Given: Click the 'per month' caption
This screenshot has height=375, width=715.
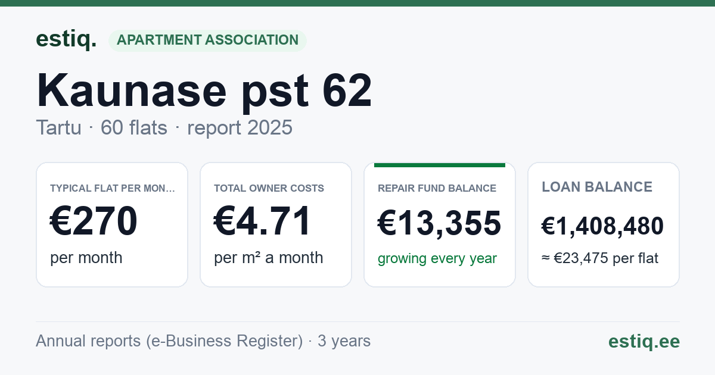Looking at the screenshot, I should coord(86,258).
